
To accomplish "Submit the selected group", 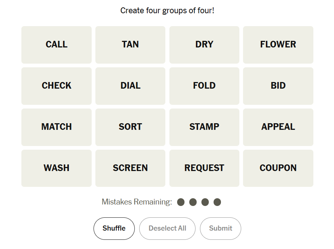I will [x=221, y=228].
